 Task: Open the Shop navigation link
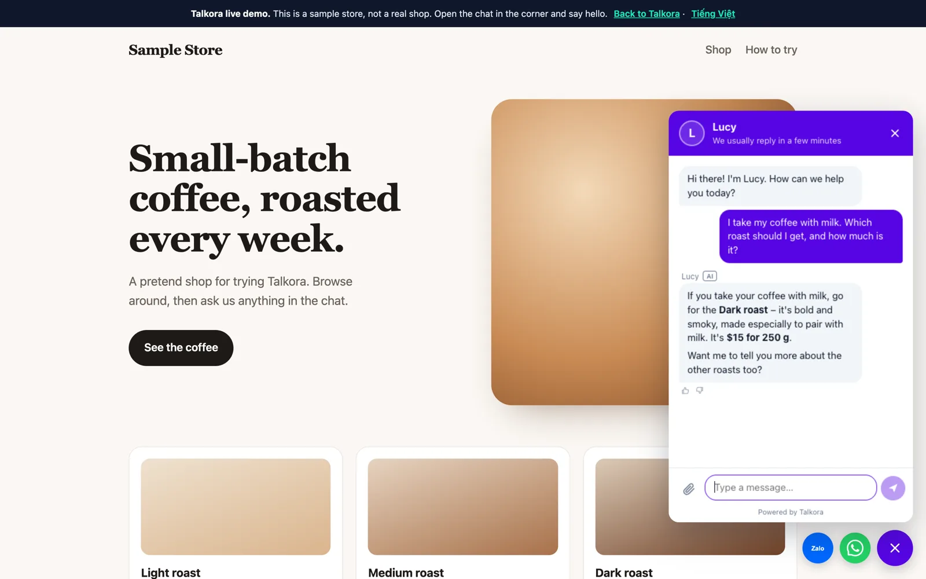click(x=718, y=50)
